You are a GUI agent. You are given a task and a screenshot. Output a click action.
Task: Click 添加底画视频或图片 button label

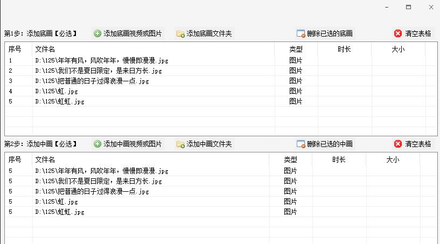point(132,34)
